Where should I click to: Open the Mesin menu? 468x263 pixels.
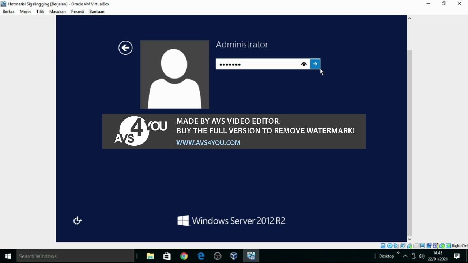25,11
